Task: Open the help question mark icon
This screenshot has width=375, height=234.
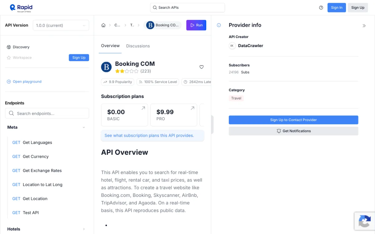Action: (x=321, y=7)
